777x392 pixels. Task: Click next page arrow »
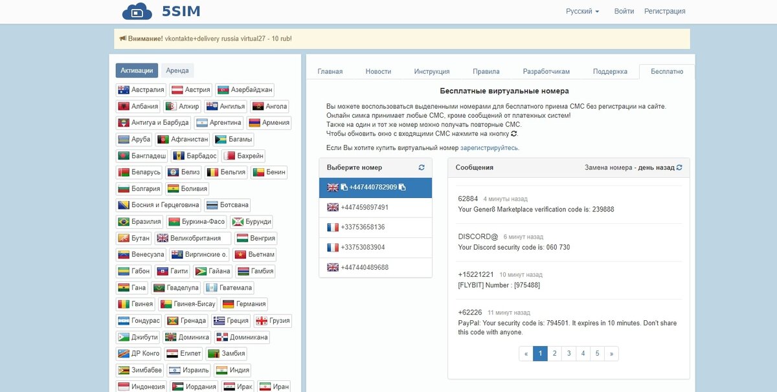coord(611,354)
